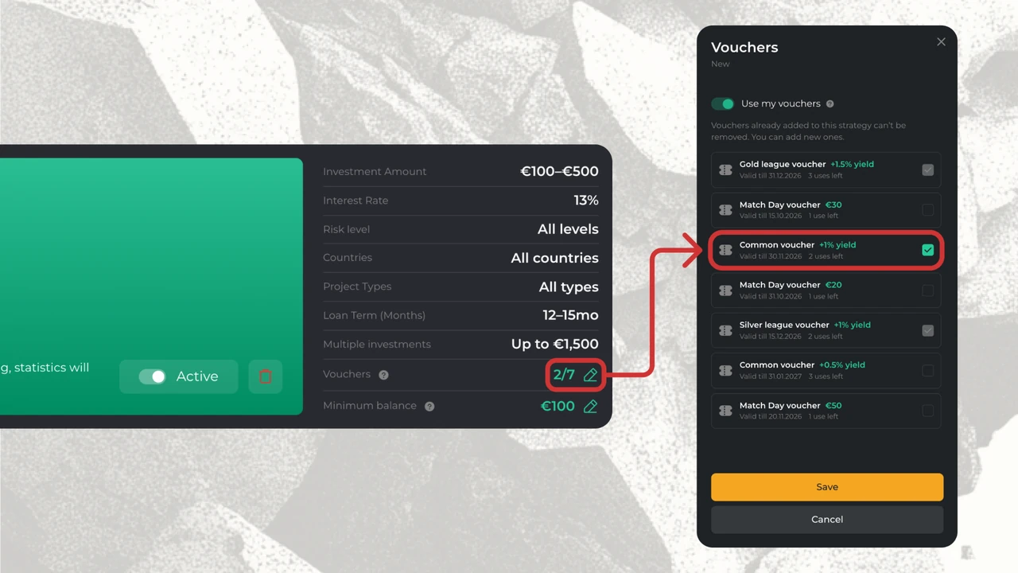The width and height of the screenshot is (1018, 573).
Task: Open the Vouchers help tooltip in strategy card
Action: 383,375
